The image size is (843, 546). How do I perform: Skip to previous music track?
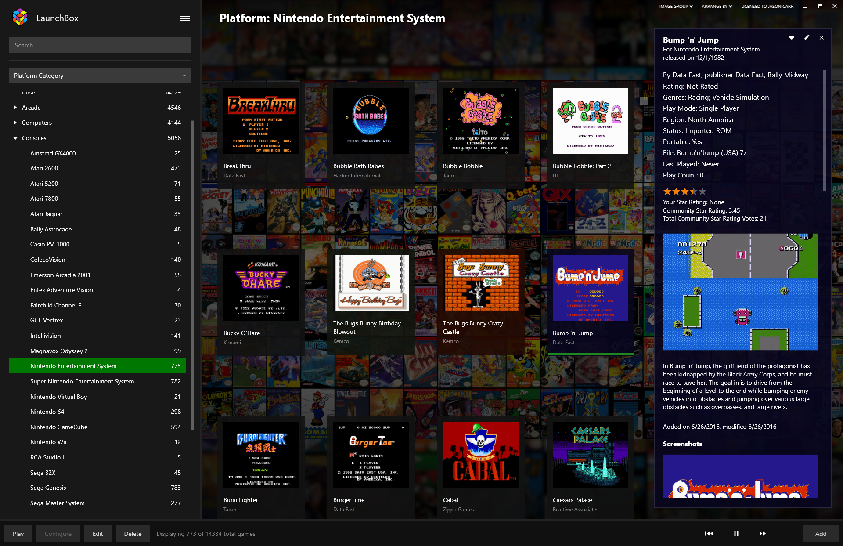click(x=709, y=534)
